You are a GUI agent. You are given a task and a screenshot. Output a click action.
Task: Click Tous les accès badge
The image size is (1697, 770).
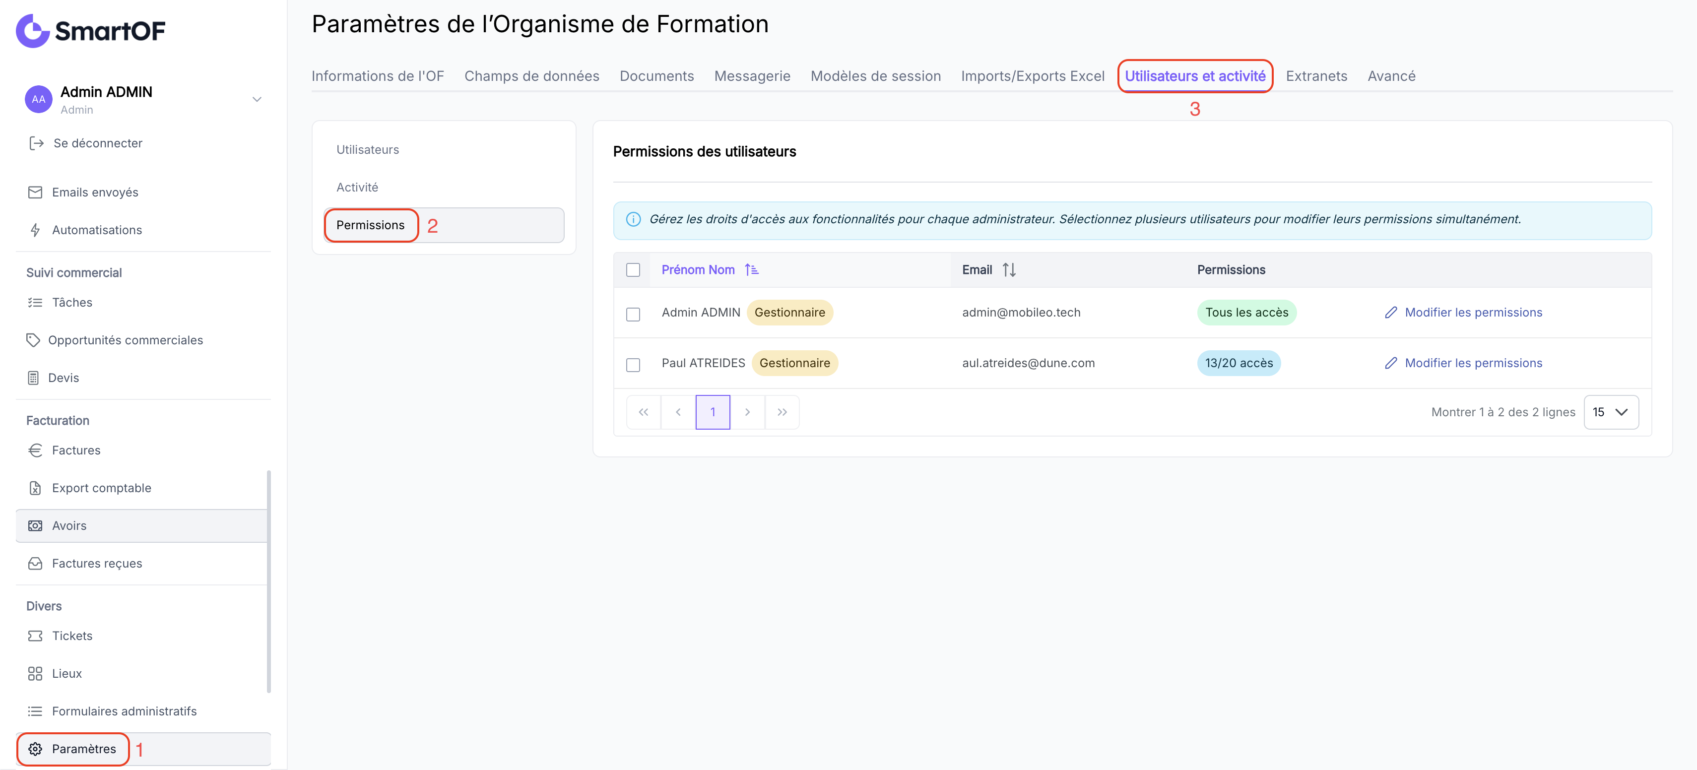tap(1246, 312)
